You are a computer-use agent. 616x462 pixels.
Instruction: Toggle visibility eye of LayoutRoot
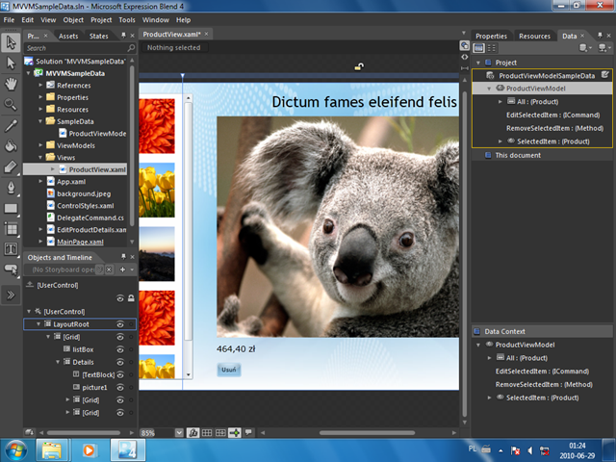pyautogui.click(x=120, y=324)
